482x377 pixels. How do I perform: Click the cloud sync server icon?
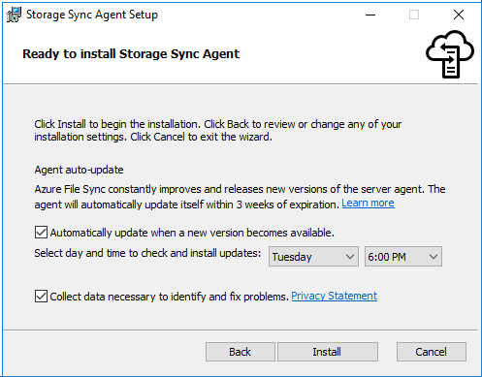[450, 54]
